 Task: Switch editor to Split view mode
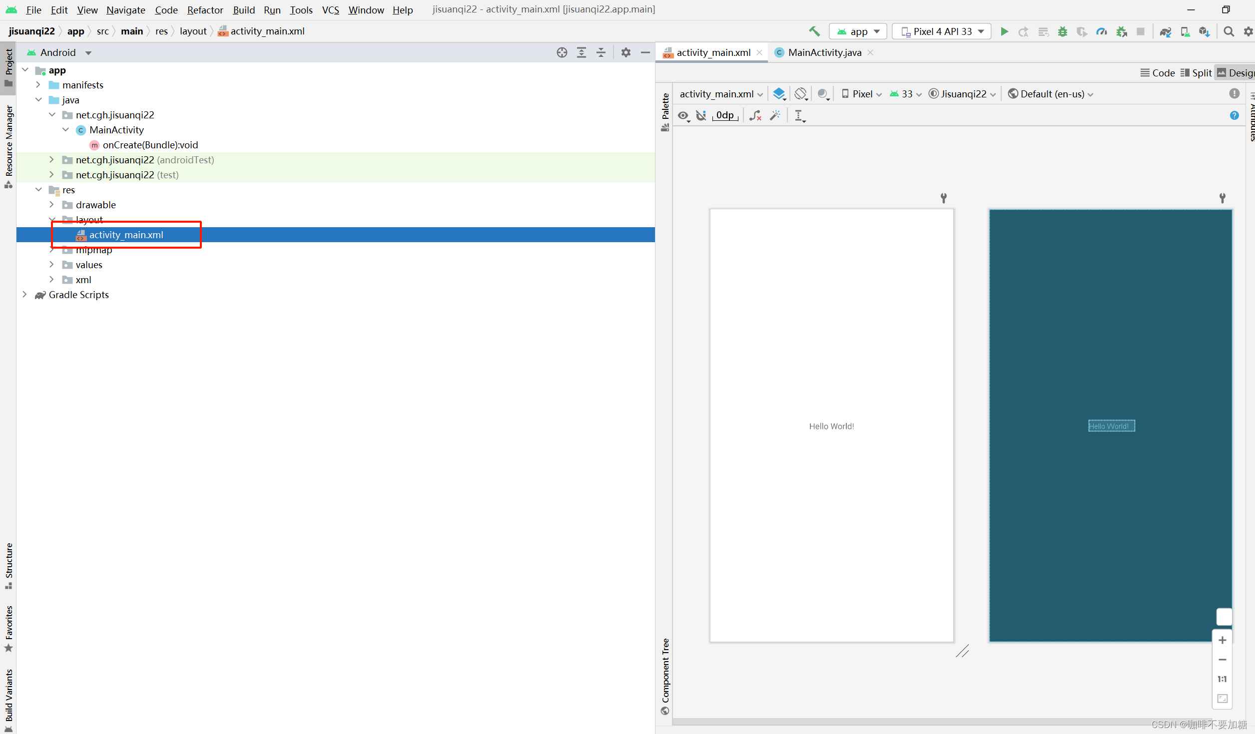1196,73
